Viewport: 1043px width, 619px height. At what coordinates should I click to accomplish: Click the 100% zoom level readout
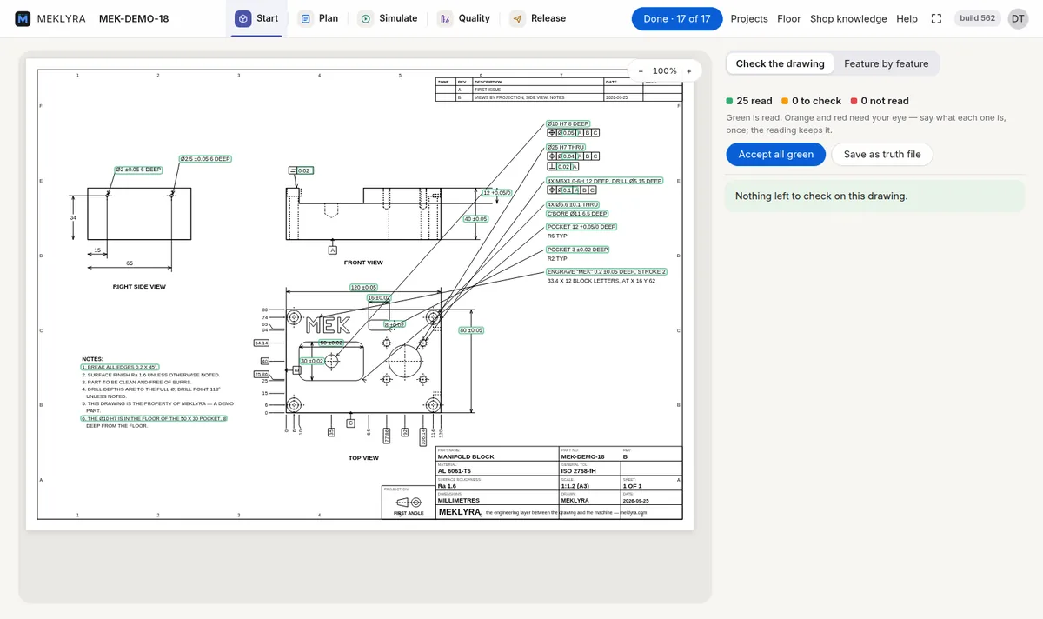(665, 71)
